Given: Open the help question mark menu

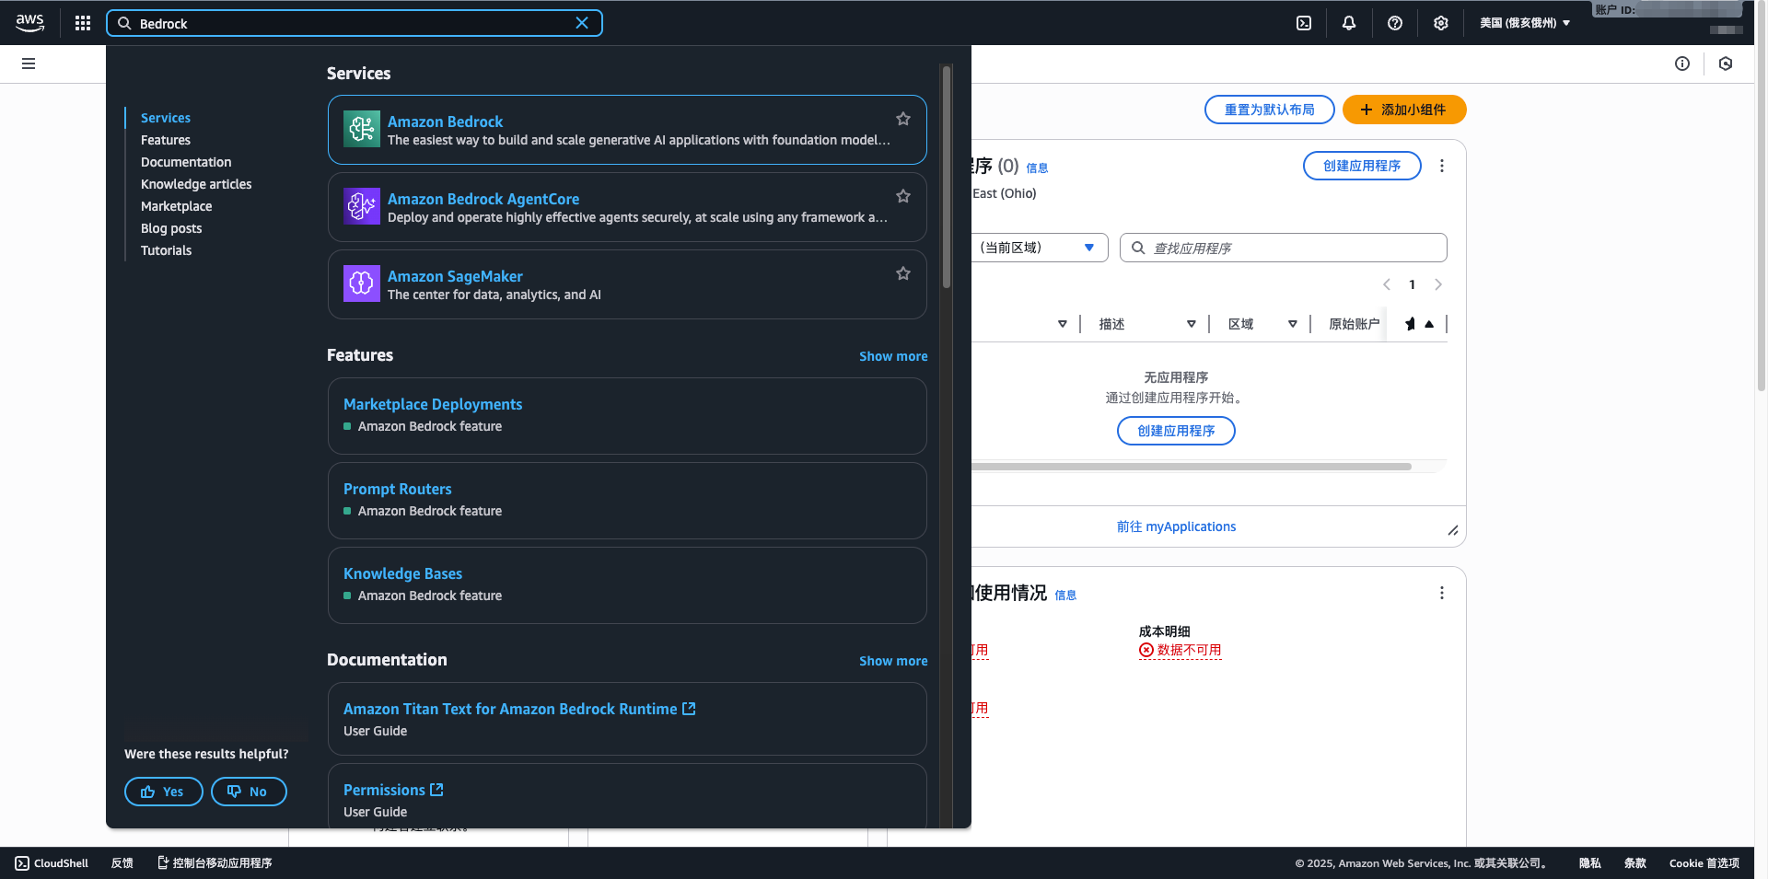Looking at the screenshot, I should [x=1395, y=23].
